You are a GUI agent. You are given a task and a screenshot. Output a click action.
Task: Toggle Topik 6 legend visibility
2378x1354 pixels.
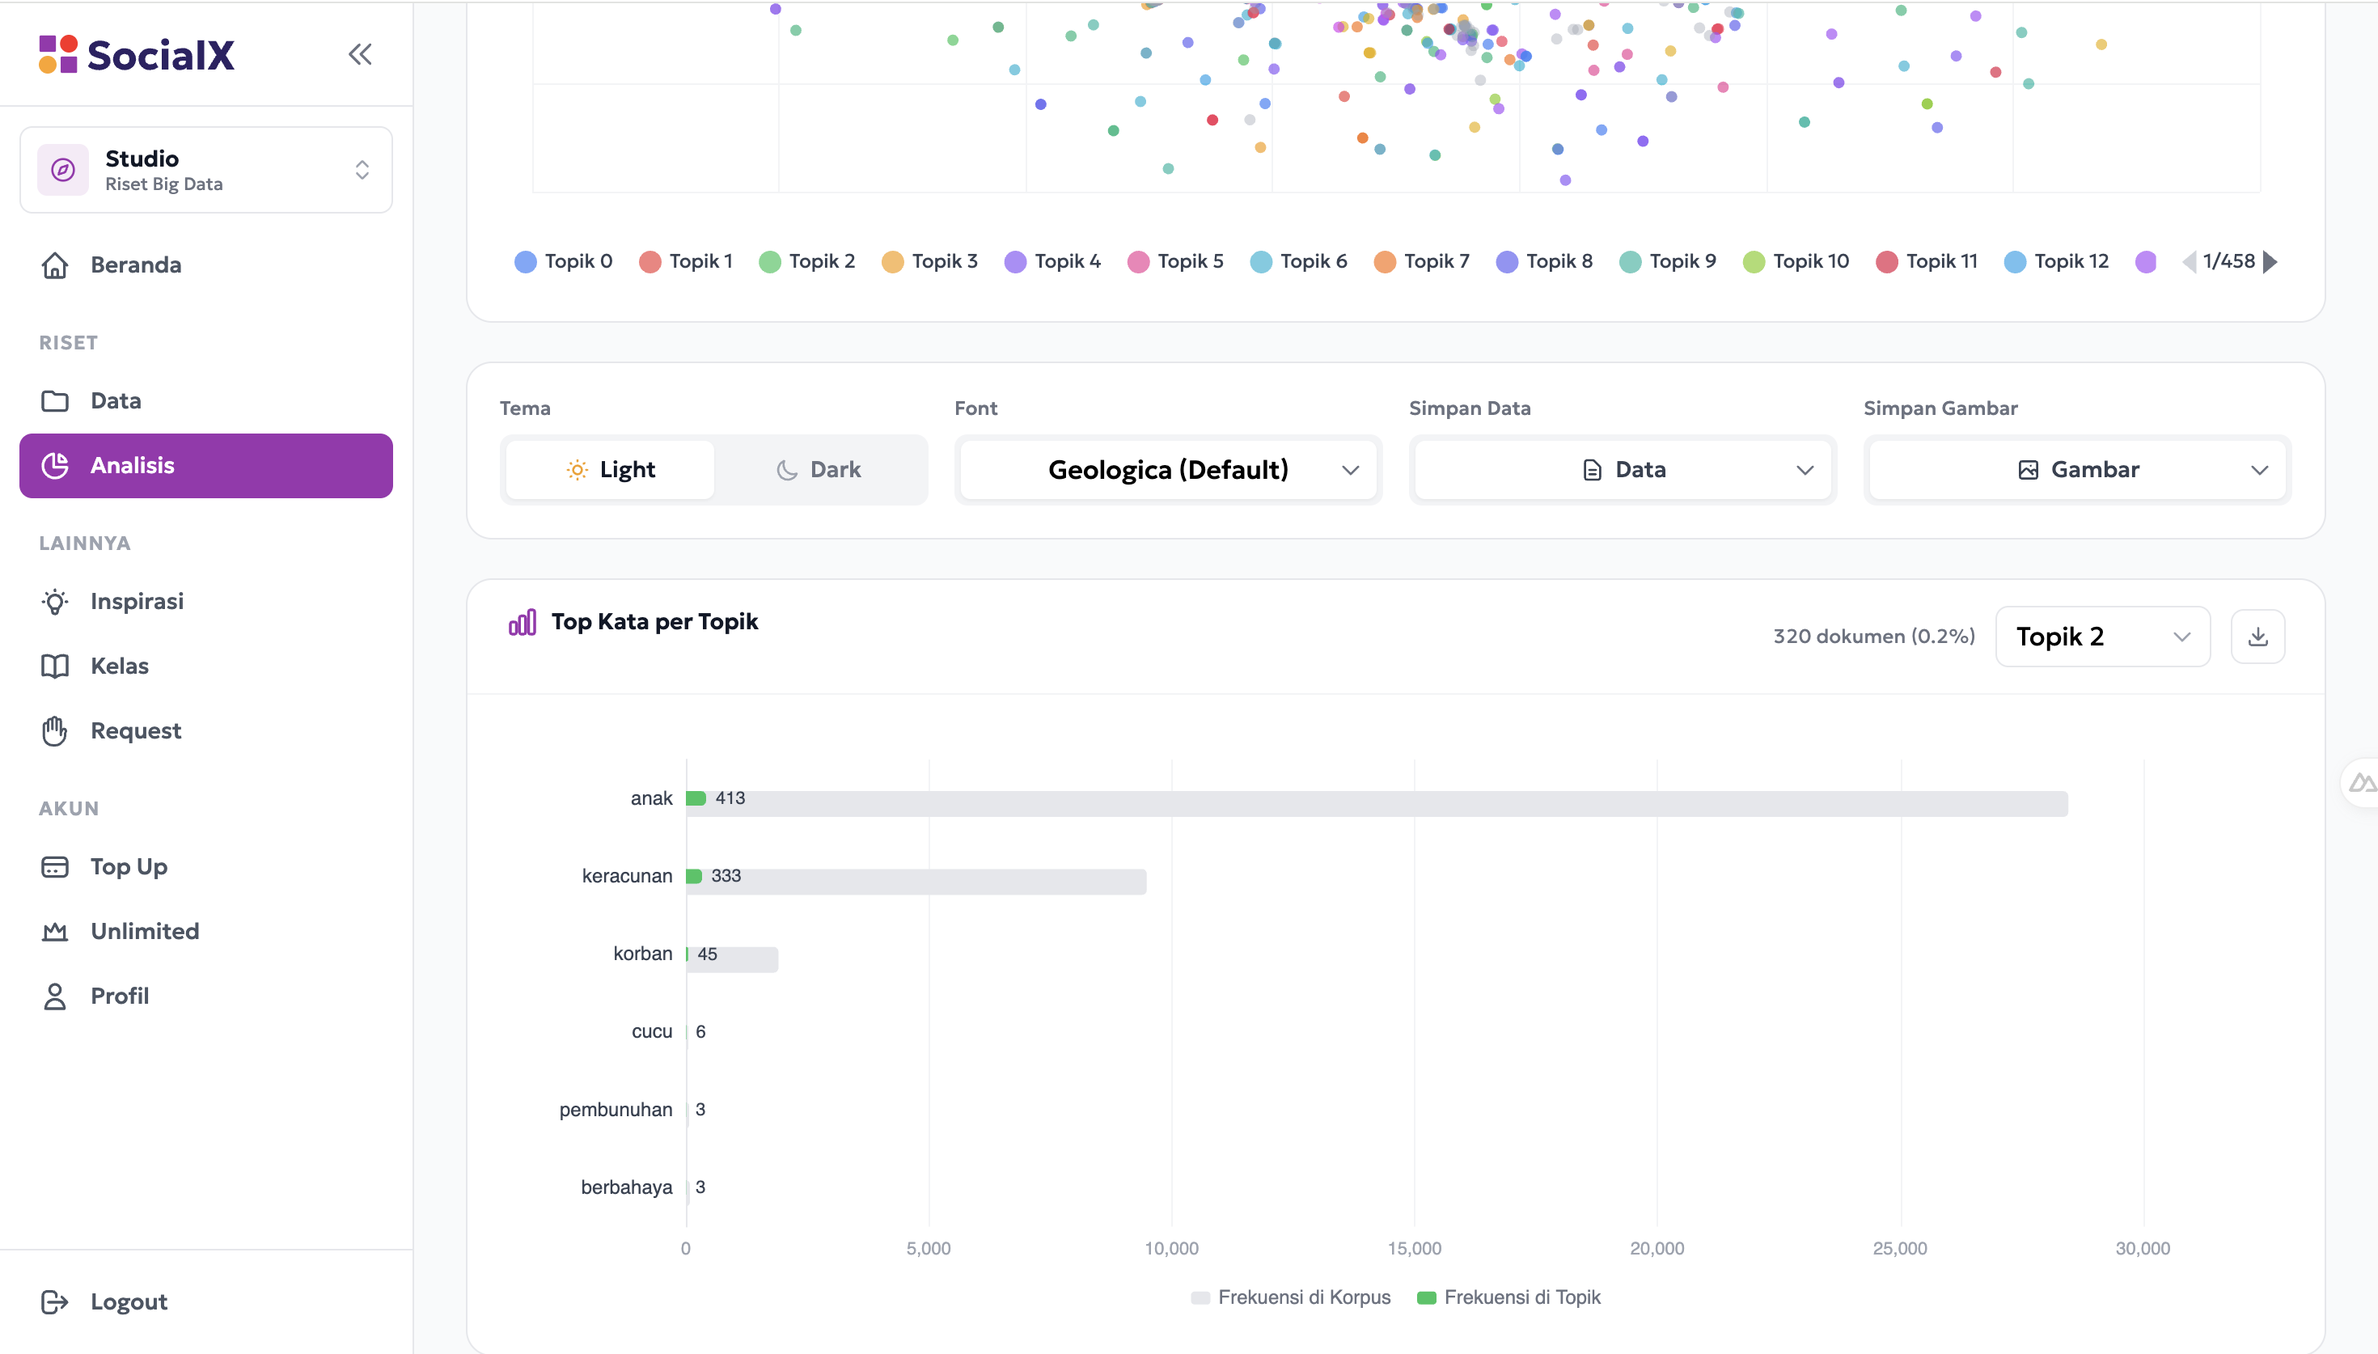pyautogui.click(x=1297, y=261)
